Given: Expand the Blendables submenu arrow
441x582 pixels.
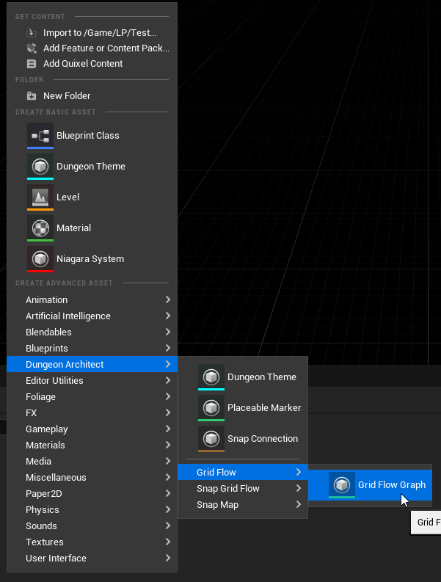Looking at the screenshot, I should (x=168, y=332).
